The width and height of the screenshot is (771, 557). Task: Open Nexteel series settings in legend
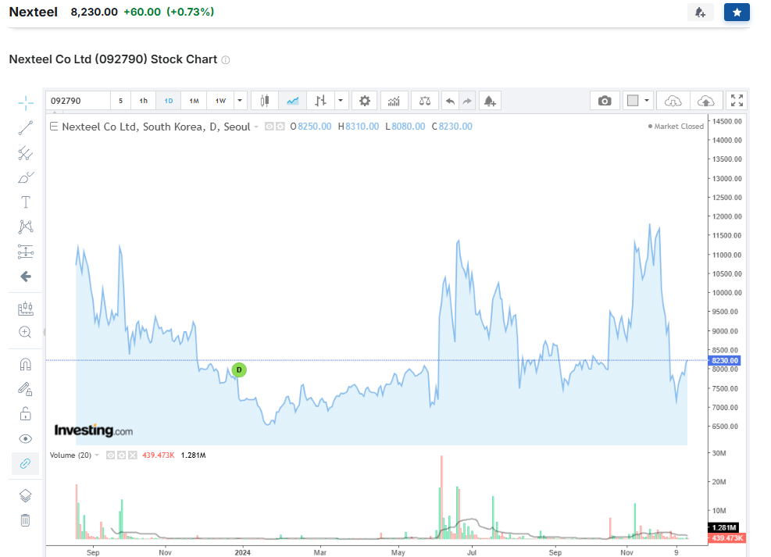pyautogui.click(x=280, y=127)
